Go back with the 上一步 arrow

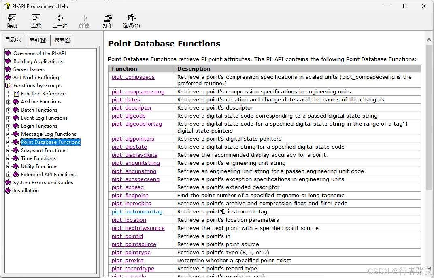pos(60,18)
